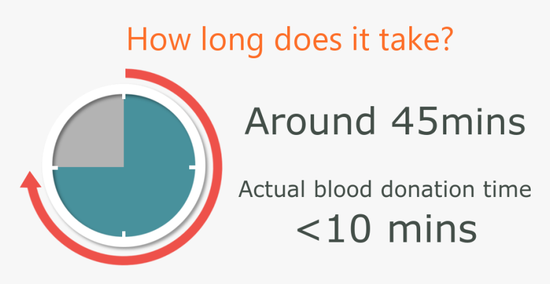Click the left tick mark on the clock
This screenshot has height=284, width=550.
[x=55, y=168]
